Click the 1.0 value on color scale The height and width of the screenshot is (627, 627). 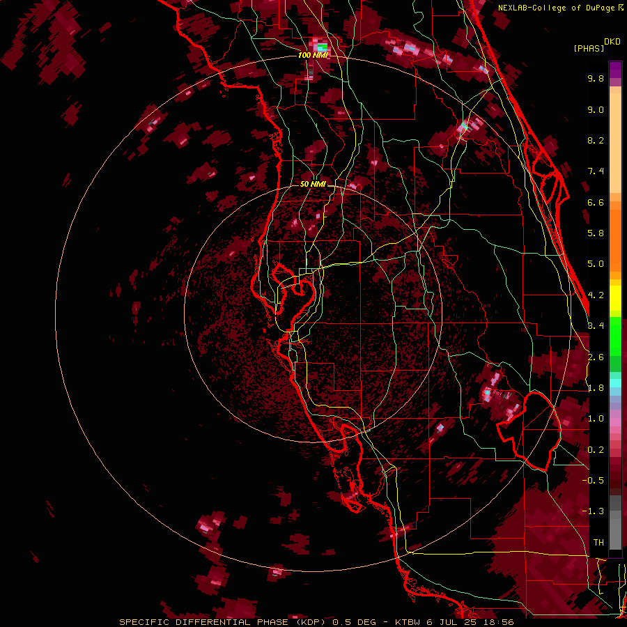tap(596, 419)
